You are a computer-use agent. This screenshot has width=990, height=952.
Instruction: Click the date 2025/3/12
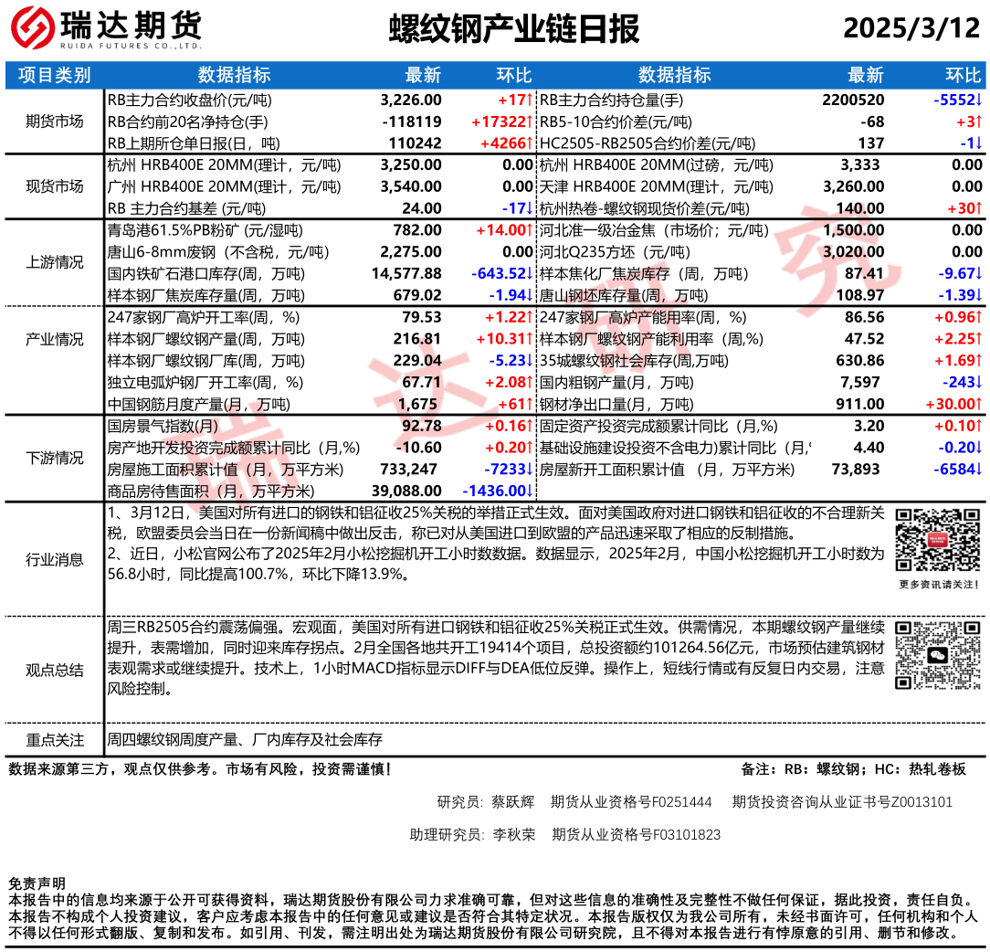pos(911,27)
